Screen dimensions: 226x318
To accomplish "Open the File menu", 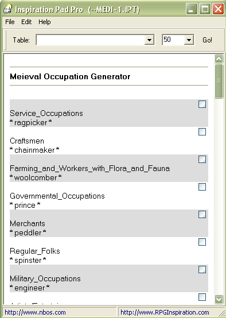I will (10, 22).
